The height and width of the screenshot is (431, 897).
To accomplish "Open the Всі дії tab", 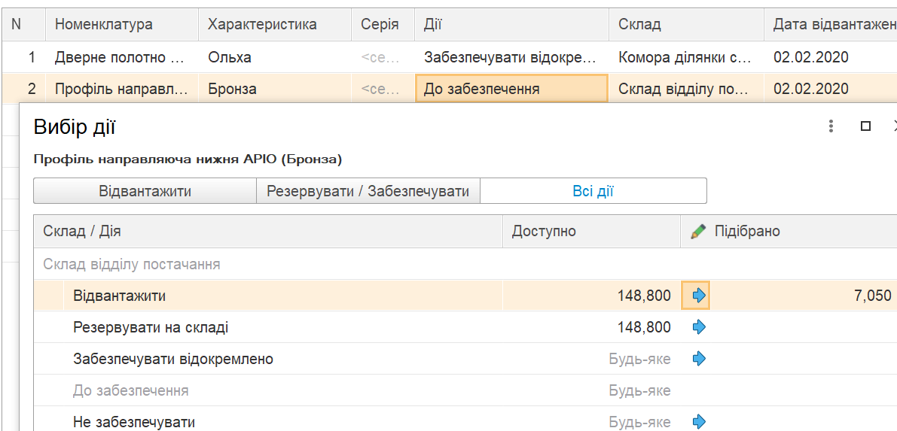I will (593, 191).
